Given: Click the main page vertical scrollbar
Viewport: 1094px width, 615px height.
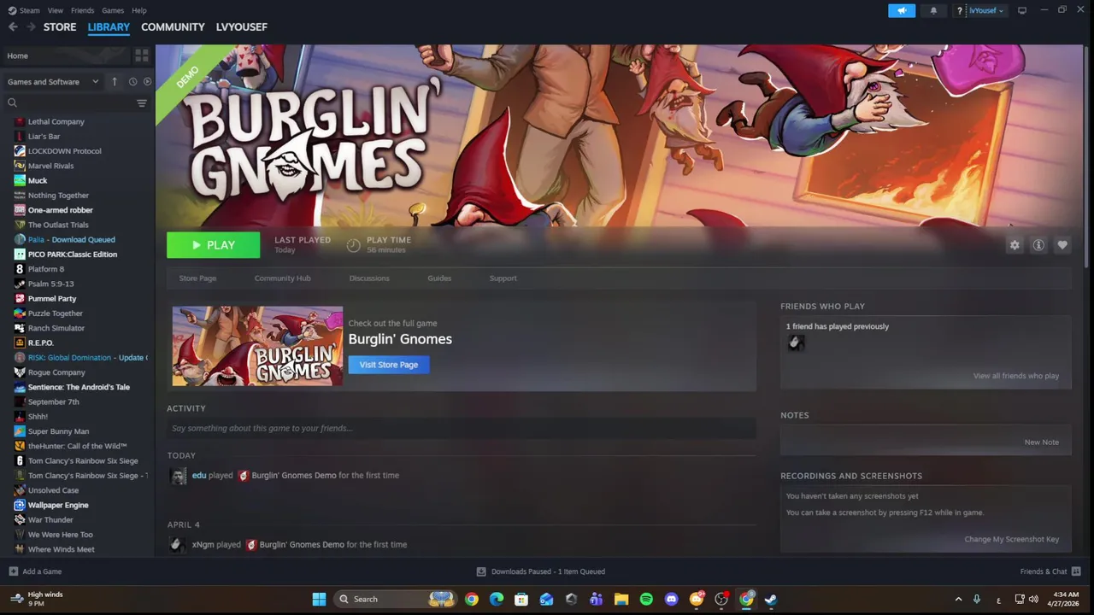Looking at the screenshot, I should click(x=1088, y=158).
